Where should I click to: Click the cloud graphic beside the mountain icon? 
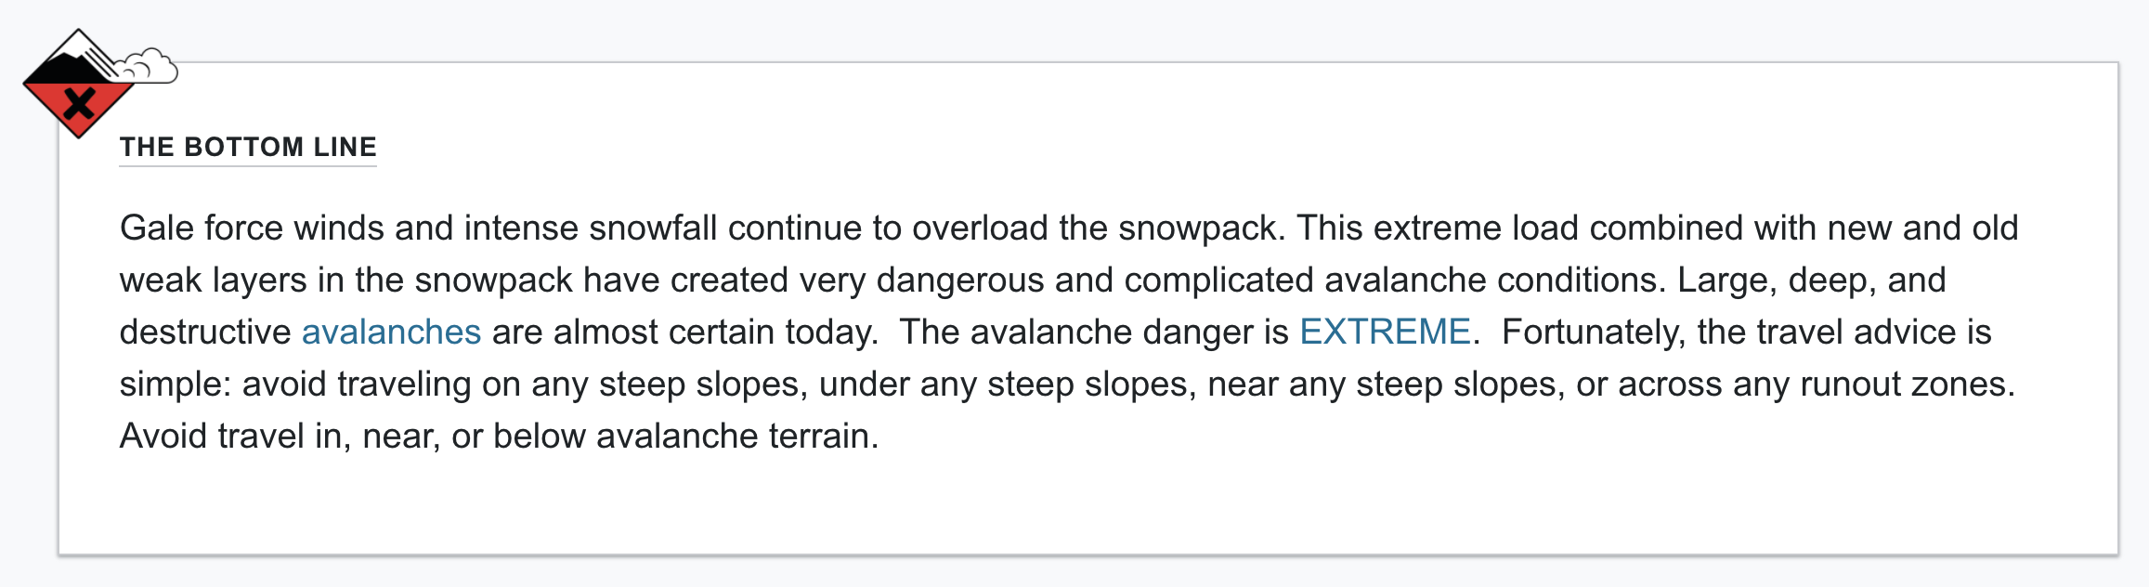tap(149, 67)
